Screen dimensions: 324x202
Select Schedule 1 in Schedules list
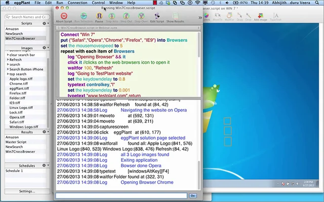[x=14, y=171]
